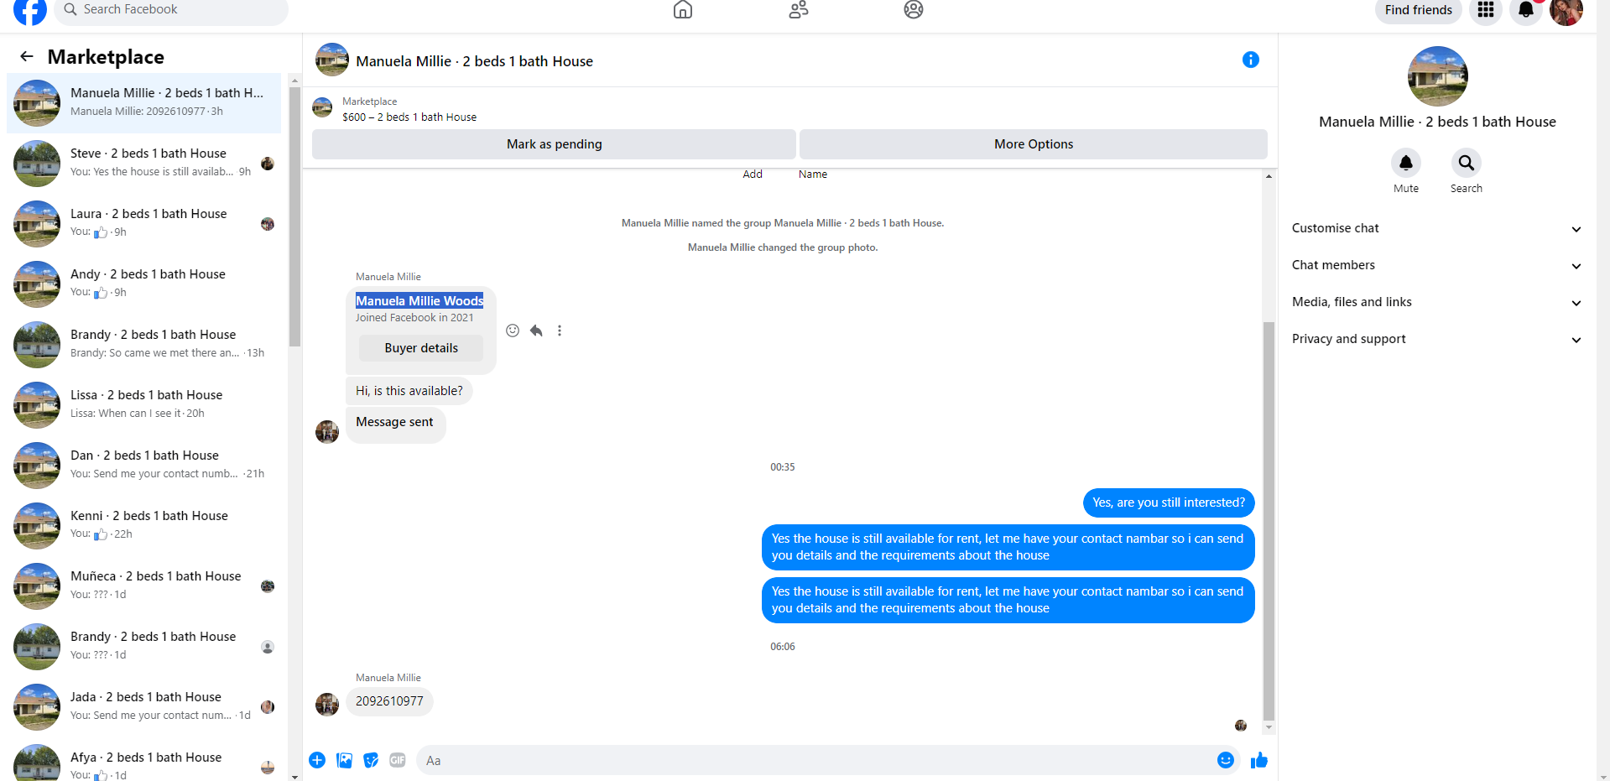1610x781 pixels.
Task: Expand Media, files and links section
Action: (1436, 302)
